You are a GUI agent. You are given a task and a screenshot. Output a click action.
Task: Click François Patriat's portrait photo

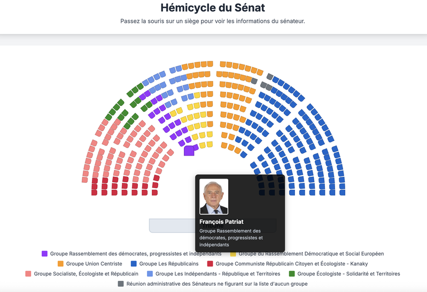[214, 196]
